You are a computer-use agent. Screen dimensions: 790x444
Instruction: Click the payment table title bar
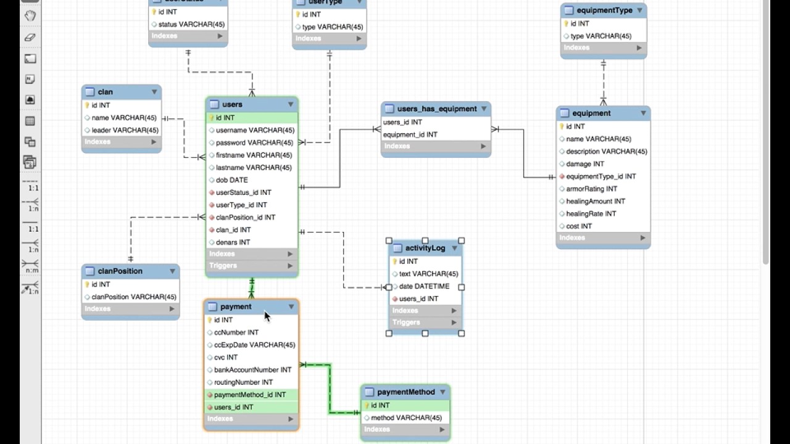click(x=251, y=306)
